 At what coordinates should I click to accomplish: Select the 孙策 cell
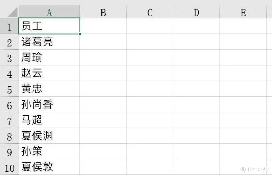point(49,151)
